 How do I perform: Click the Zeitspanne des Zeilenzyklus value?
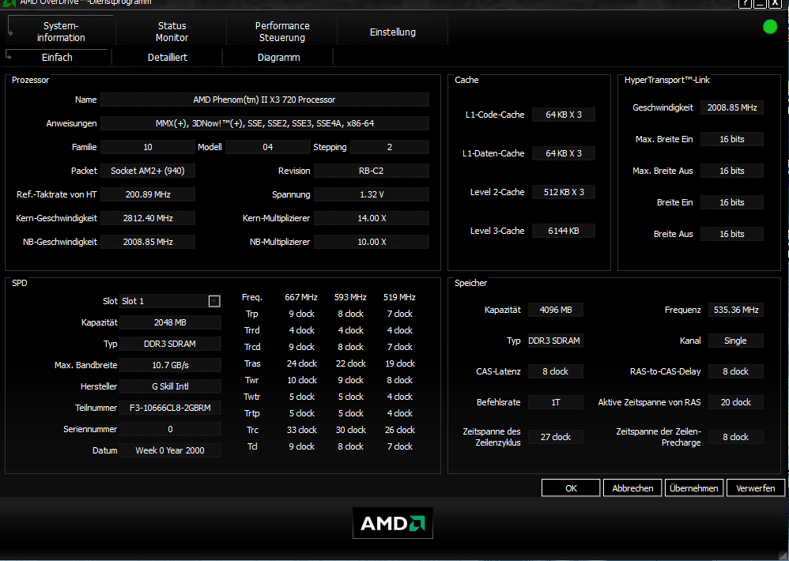pyautogui.click(x=556, y=437)
